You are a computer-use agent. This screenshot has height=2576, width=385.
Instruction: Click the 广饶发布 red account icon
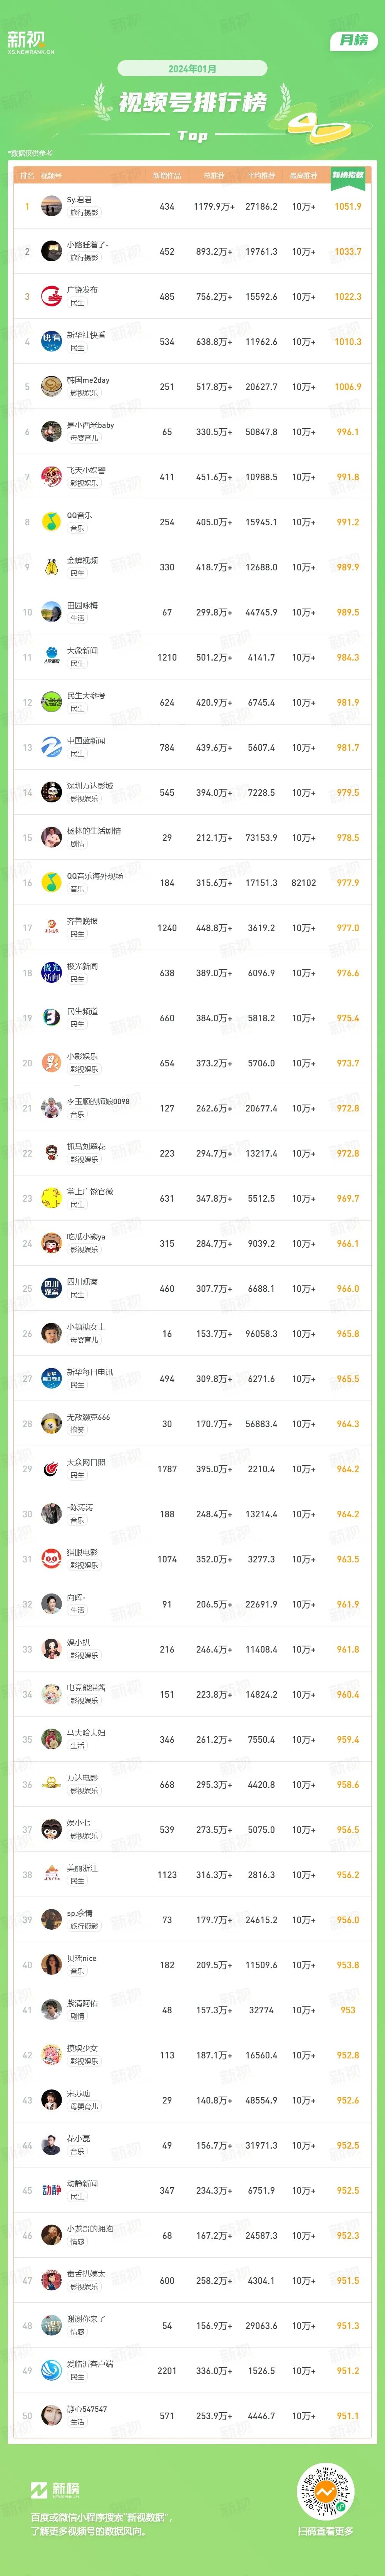click(51, 296)
